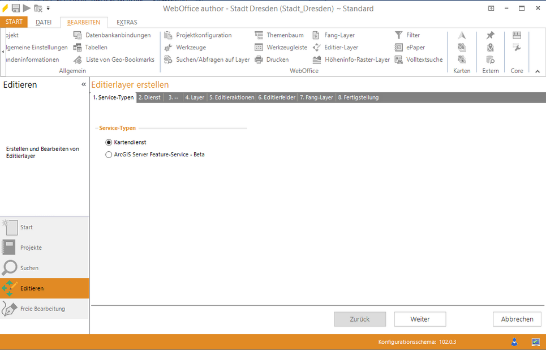The image size is (546, 350).
Task: Select the BEARBEITEN ribbon tab
Action: click(84, 22)
